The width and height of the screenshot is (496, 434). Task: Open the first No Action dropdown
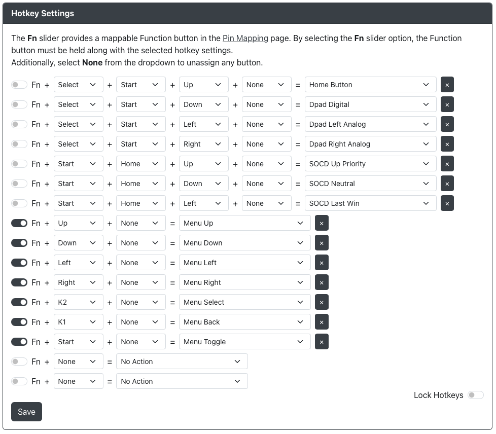coord(182,361)
